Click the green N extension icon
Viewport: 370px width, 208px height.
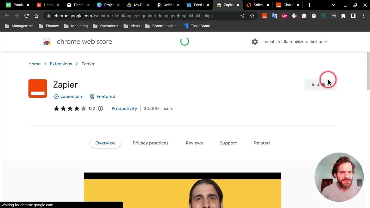coord(324,16)
